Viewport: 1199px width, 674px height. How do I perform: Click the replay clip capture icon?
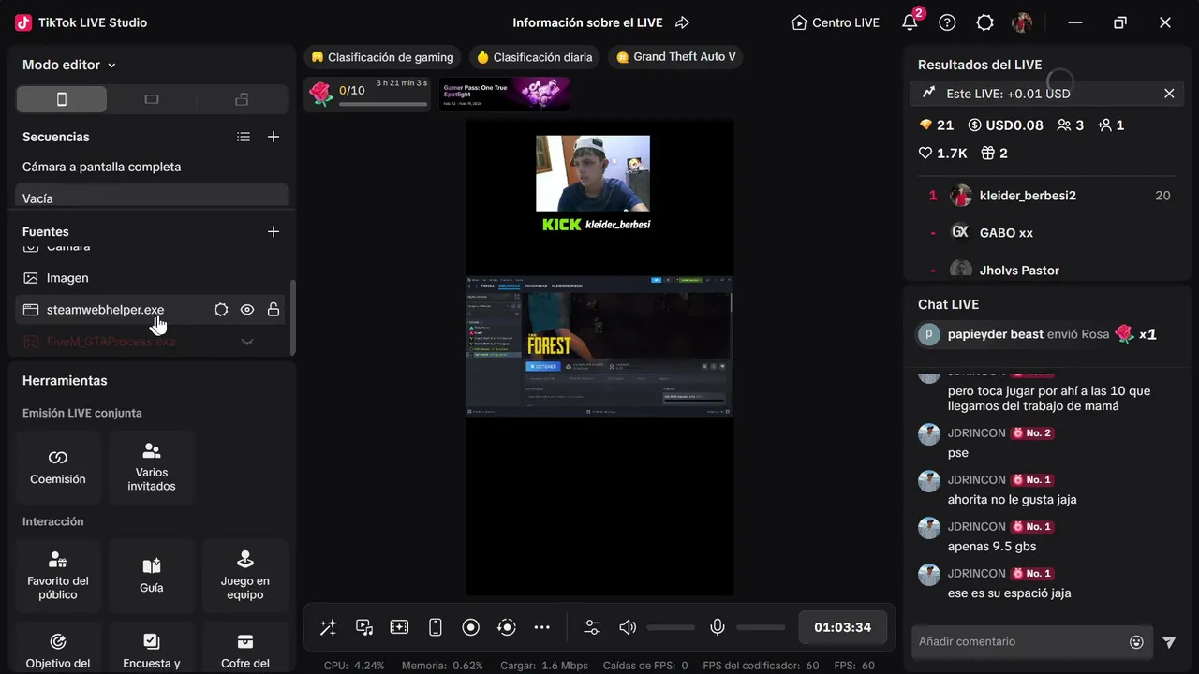(507, 627)
